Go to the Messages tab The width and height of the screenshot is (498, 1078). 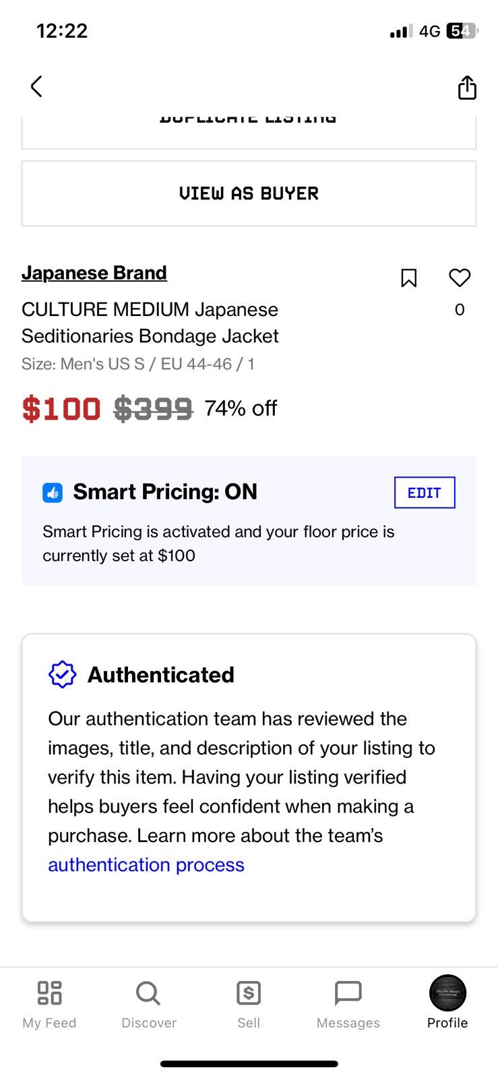[x=348, y=1005]
